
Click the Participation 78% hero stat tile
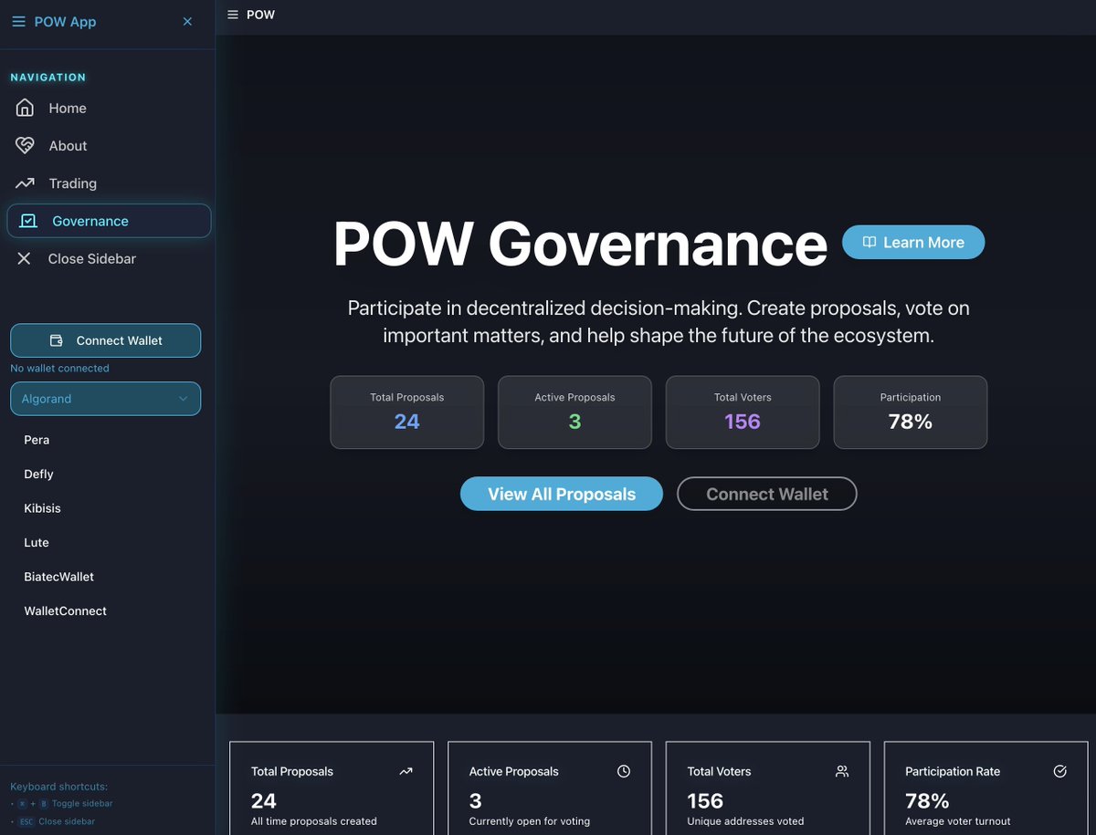pyautogui.click(x=911, y=412)
